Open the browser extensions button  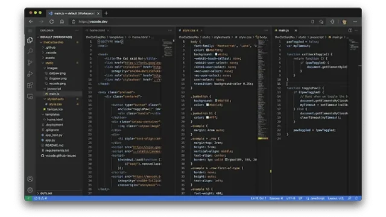coord(332,22)
